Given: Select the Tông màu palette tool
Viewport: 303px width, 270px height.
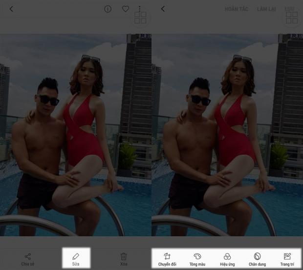Looking at the screenshot, I should pyautogui.click(x=197, y=257).
